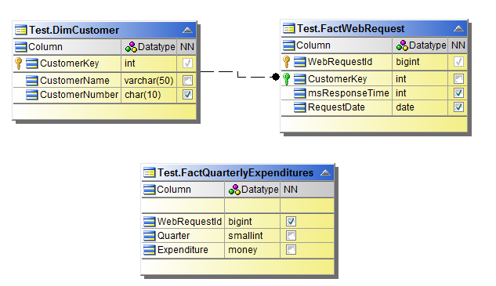This screenshot has height=286, width=496.
Task: Toggle NN checkbox for DimCustomer CustomerKey
Action: coord(187,63)
